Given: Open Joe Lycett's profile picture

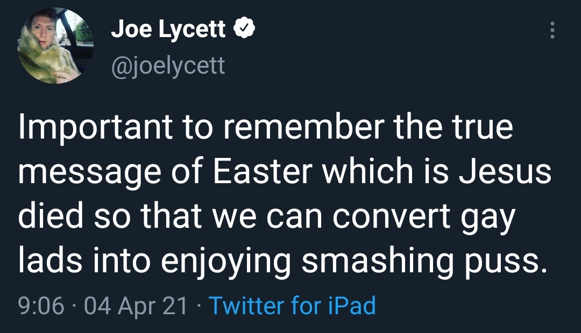Looking at the screenshot, I should [56, 47].
